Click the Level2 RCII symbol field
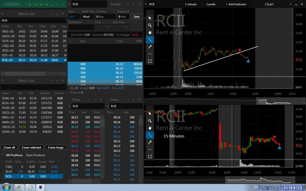Screen dimensions: 306x191 pyautogui.click(x=89, y=4)
